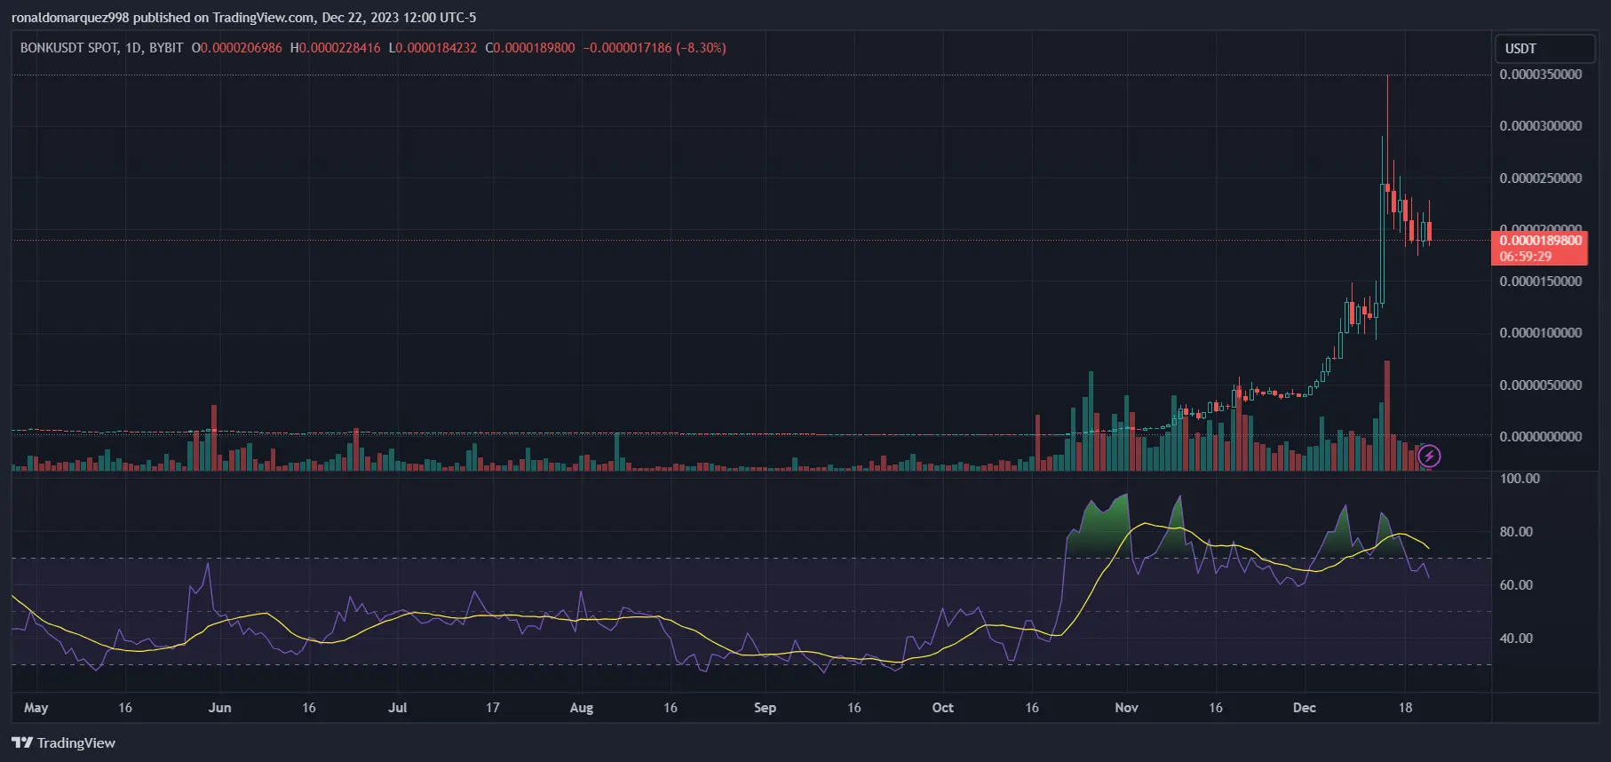1611x762 pixels.
Task: Open the USDT currency selector
Action: click(x=1544, y=49)
